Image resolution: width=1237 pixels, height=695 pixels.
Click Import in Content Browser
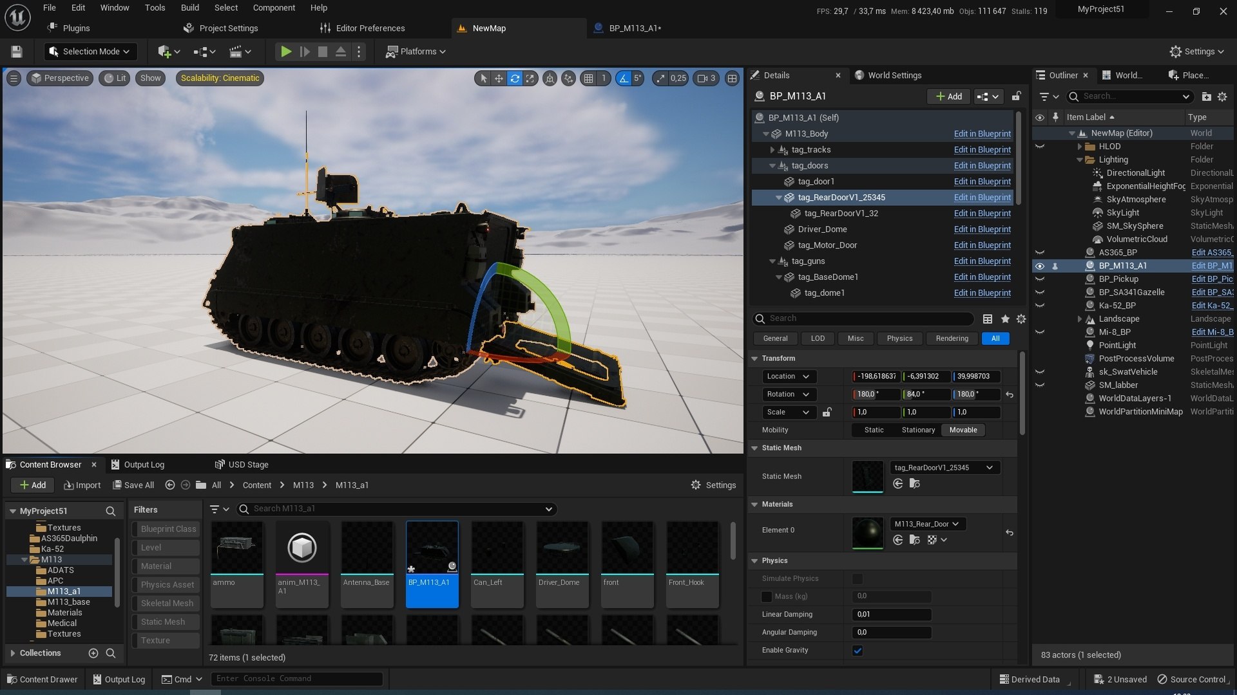click(82, 485)
